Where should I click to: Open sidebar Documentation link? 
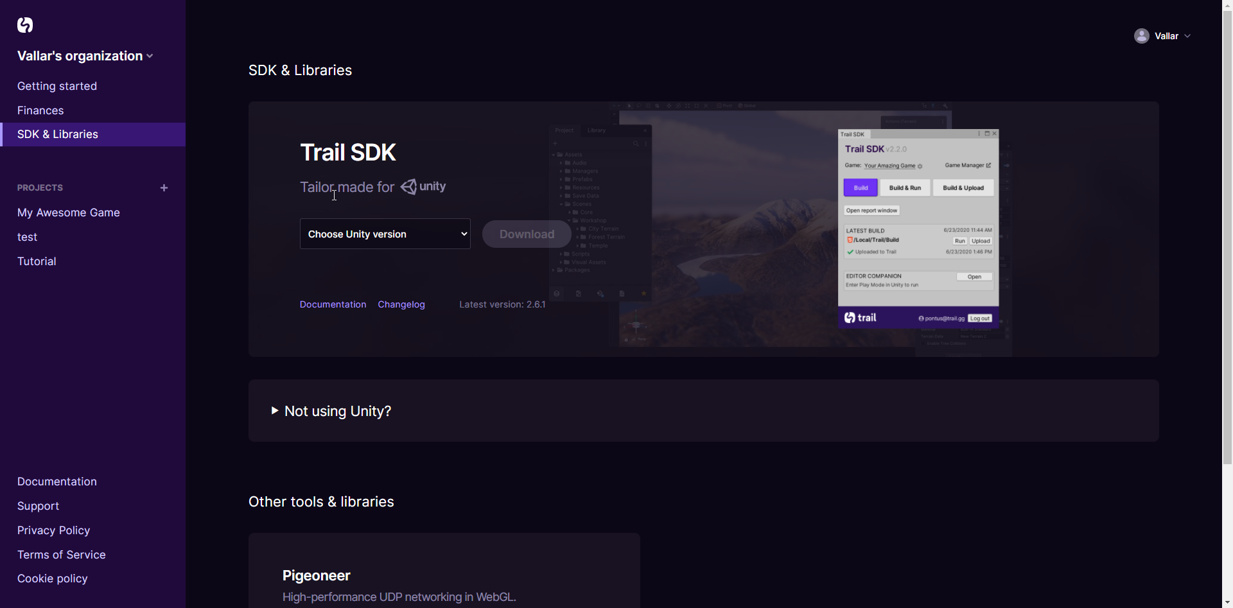pyautogui.click(x=57, y=482)
